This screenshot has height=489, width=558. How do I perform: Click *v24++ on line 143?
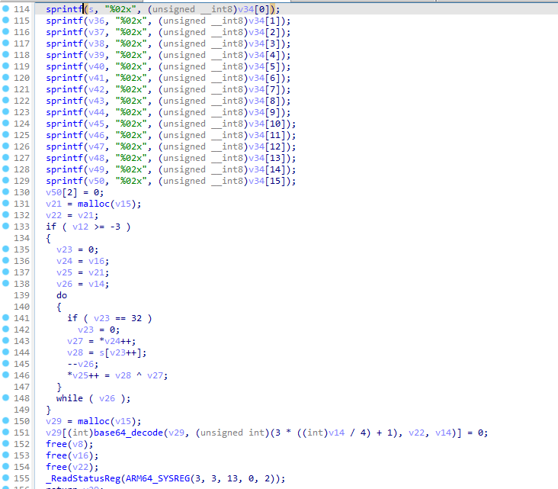(x=115, y=341)
